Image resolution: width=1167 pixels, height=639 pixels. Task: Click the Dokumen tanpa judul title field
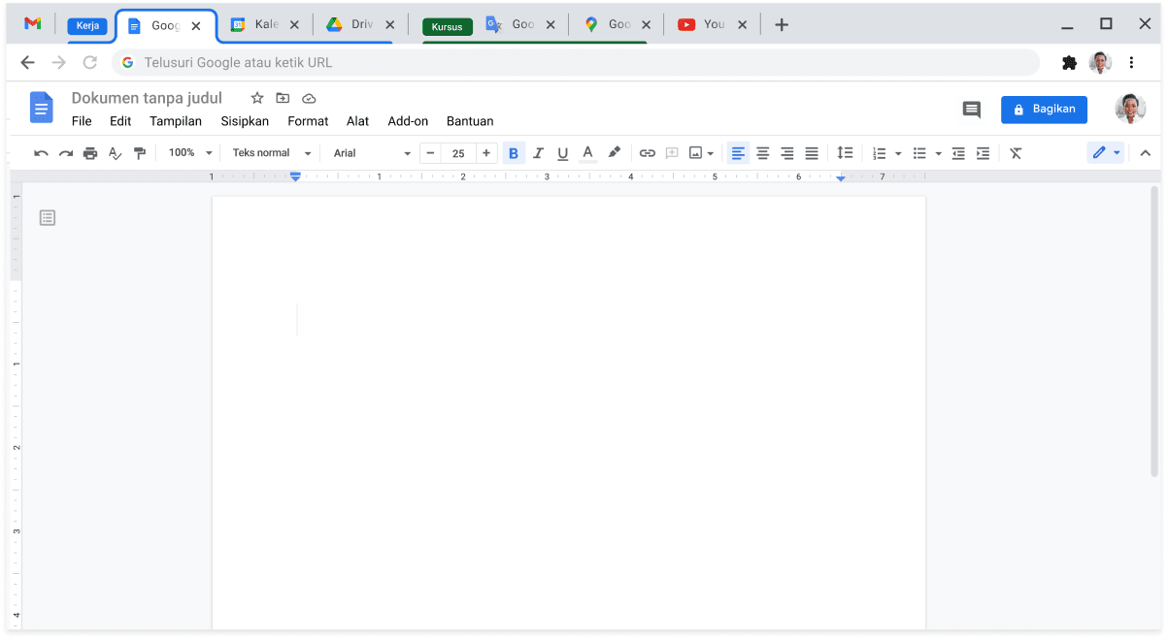(147, 98)
